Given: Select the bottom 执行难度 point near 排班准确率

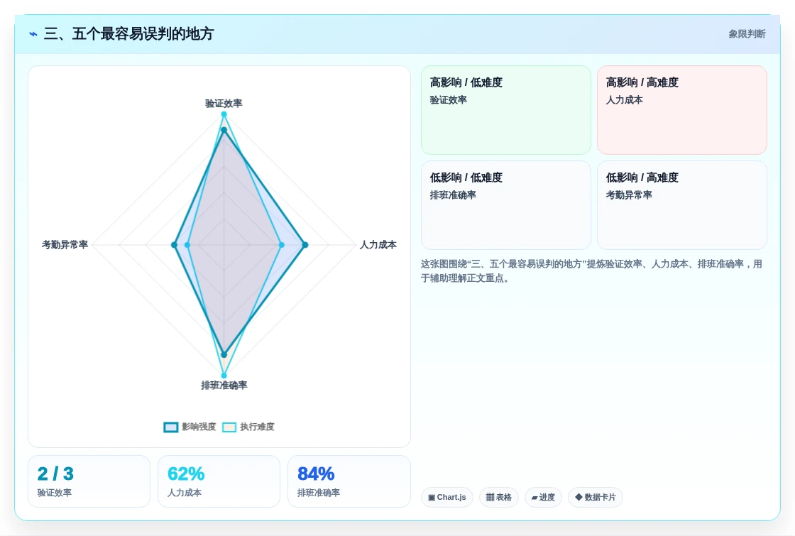Looking at the screenshot, I should (x=224, y=376).
